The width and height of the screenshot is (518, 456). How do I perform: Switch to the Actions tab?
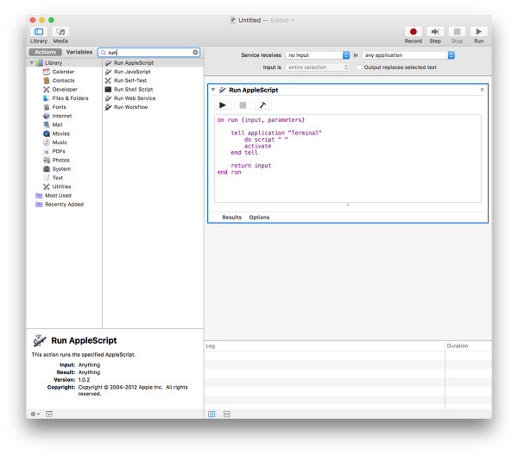pos(45,52)
